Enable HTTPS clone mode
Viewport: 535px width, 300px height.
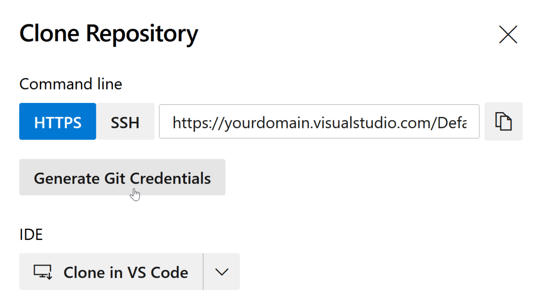(57, 121)
